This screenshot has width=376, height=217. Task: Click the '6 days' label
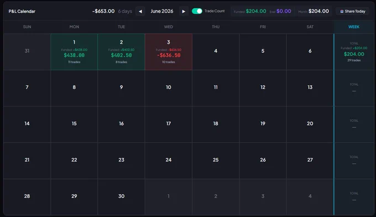click(125, 11)
